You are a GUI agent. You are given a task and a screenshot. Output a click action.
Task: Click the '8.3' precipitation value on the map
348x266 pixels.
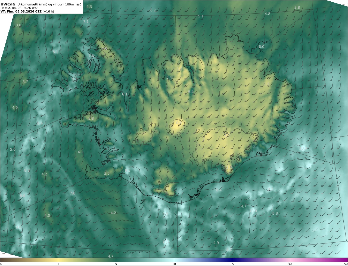pyautogui.click(x=27, y=171)
